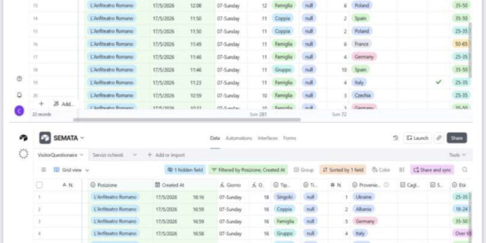486x243 pixels.
Task: Open Servizi richiesti table dropdown arrow
Action: (135, 155)
